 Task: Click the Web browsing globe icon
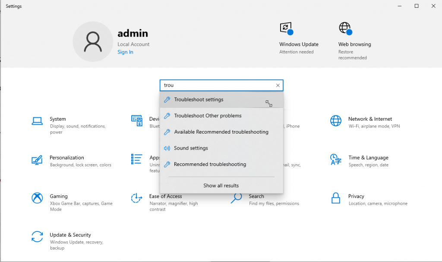[x=345, y=28]
